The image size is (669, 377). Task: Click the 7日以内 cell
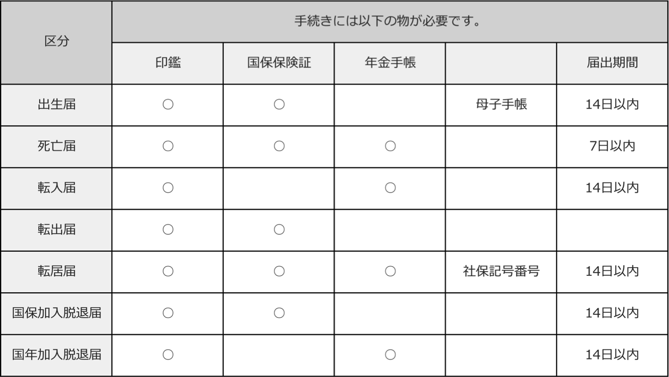point(612,146)
